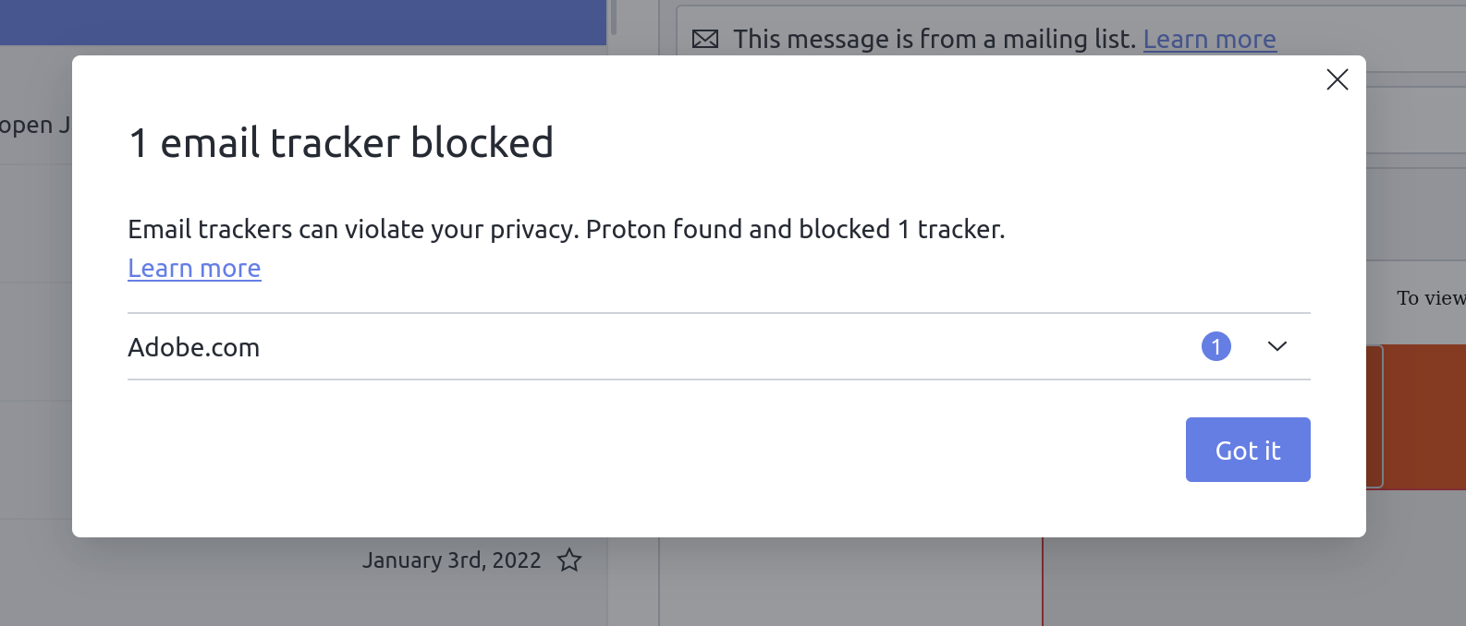Viewport: 1466px width, 626px height.
Task: Select the Adobe.com entry in the tracker list
Action: pyautogui.click(x=194, y=346)
